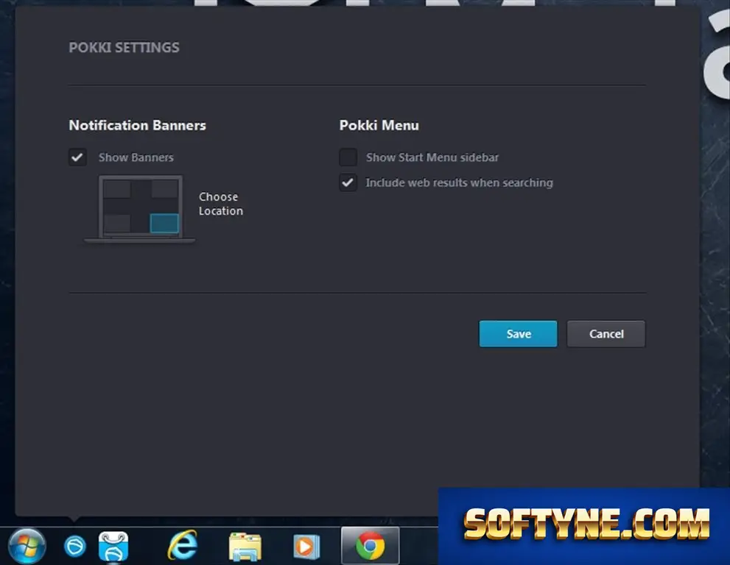
Task: Set banner location to top-right corner
Action: click(165, 189)
